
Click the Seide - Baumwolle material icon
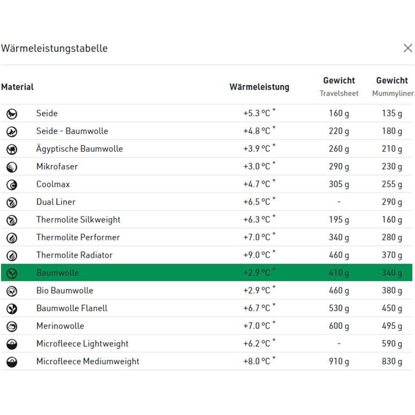pyautogui.click(x=12, y=131)
